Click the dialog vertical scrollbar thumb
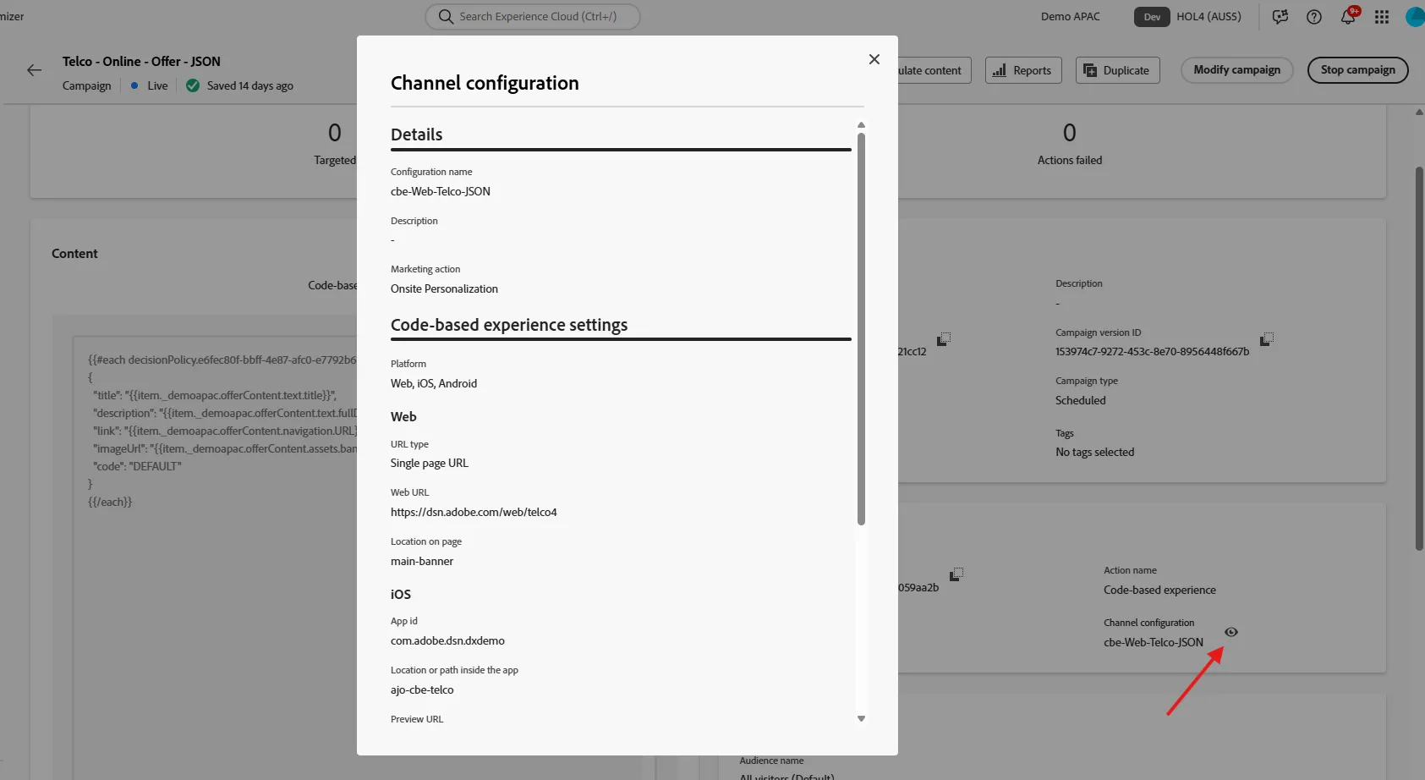Image resolution: width=1425 pixels, height=780 pixels. [x=861, y=328]
